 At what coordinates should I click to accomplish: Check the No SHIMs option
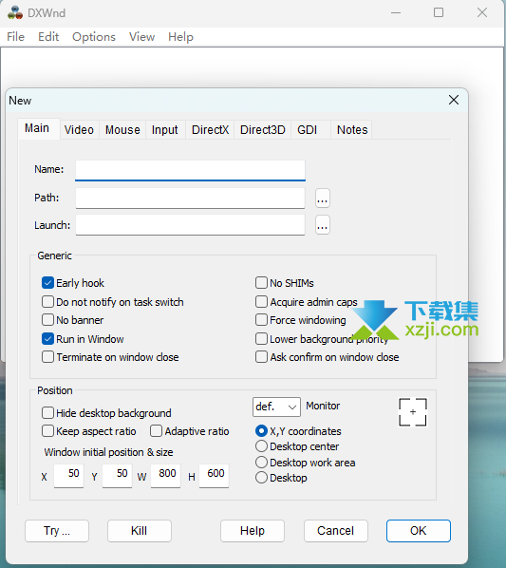(261, 283)
